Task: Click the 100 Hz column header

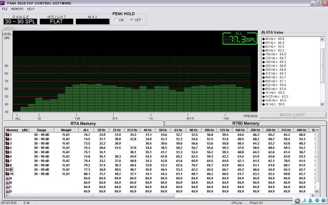Action: pyautogui.click(x=209, y=130)
